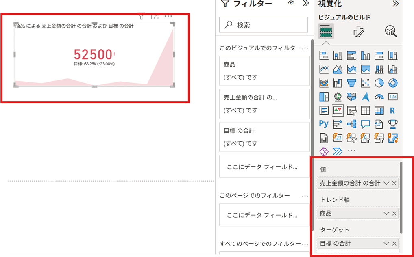The width and height of the screenshot is (414, 257).
Task: Select the treemap visual icon
Action: point(324,97)
